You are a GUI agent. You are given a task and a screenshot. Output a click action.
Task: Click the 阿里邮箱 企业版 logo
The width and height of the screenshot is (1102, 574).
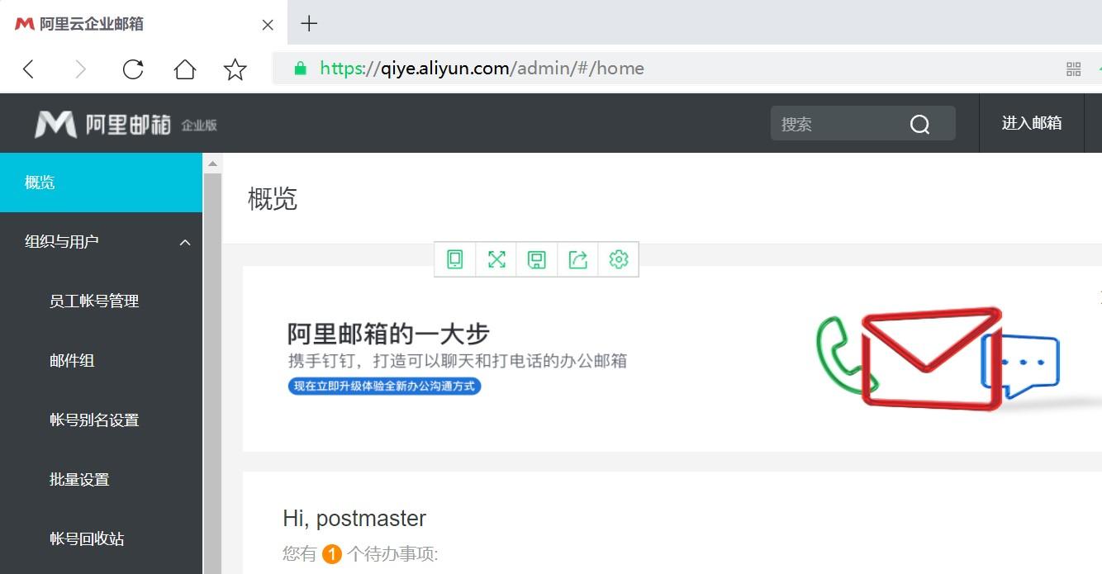tap(126, 124)
